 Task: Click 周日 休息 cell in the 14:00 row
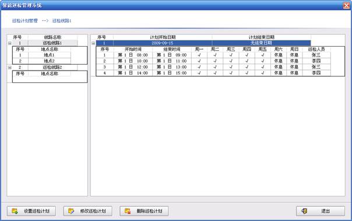294,73
